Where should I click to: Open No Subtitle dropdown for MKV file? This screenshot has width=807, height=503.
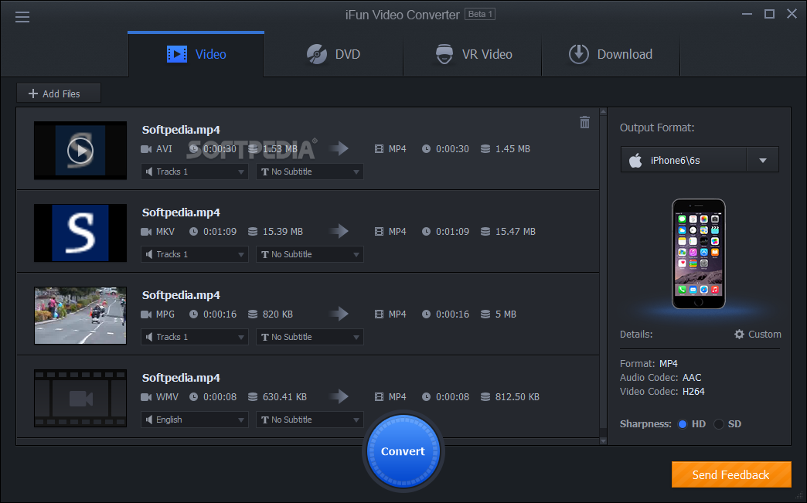[310, 254]
